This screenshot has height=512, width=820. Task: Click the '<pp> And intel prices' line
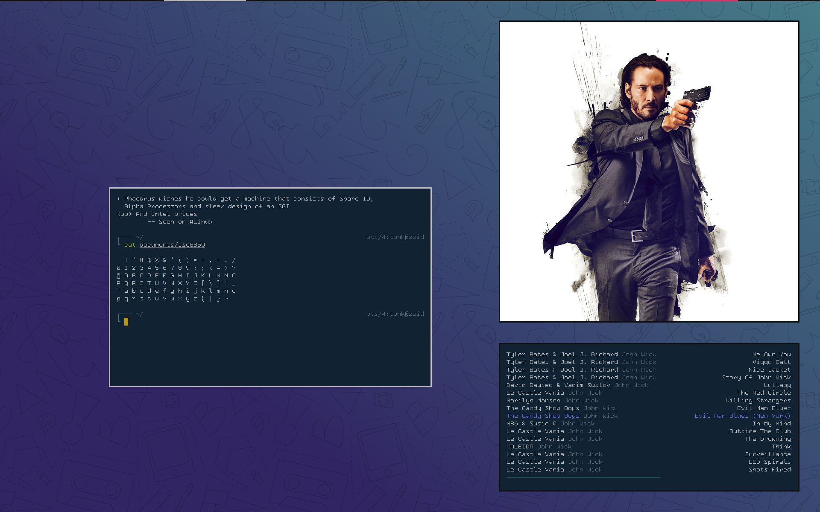coord(157,214)
